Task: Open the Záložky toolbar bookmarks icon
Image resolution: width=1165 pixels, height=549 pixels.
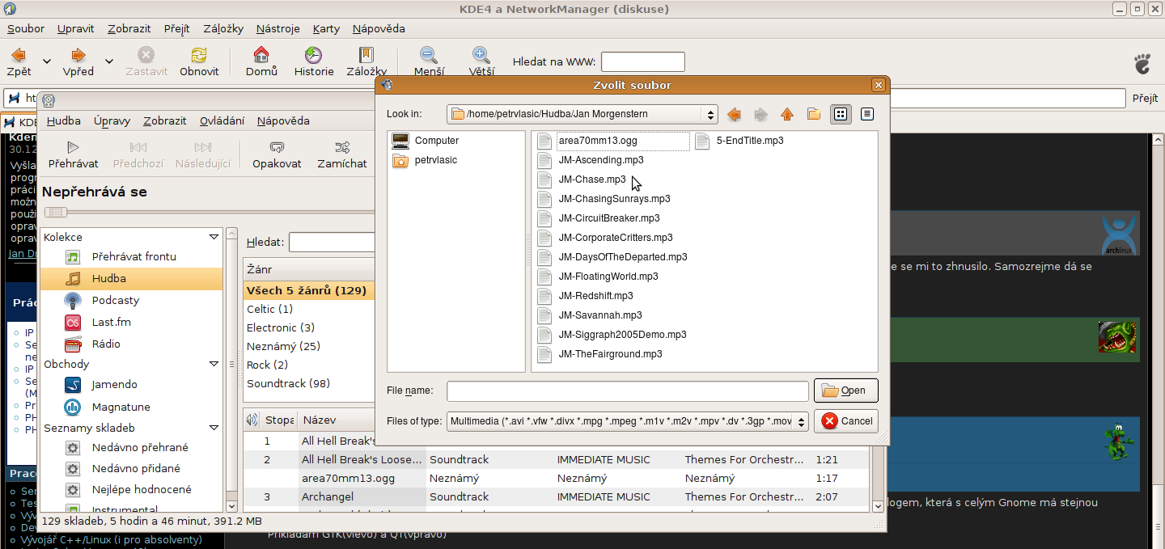Action: coord(366,55)
